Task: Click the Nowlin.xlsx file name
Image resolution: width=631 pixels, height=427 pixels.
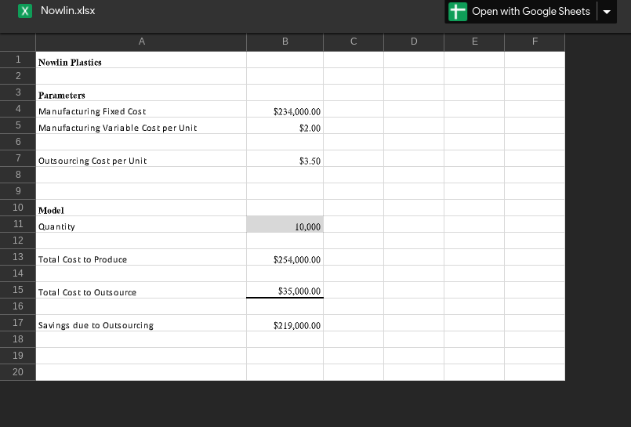Action: (x=68, y=10)
